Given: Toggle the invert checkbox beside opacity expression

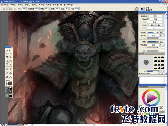Looking at the screenshot, I should (164, 35).
